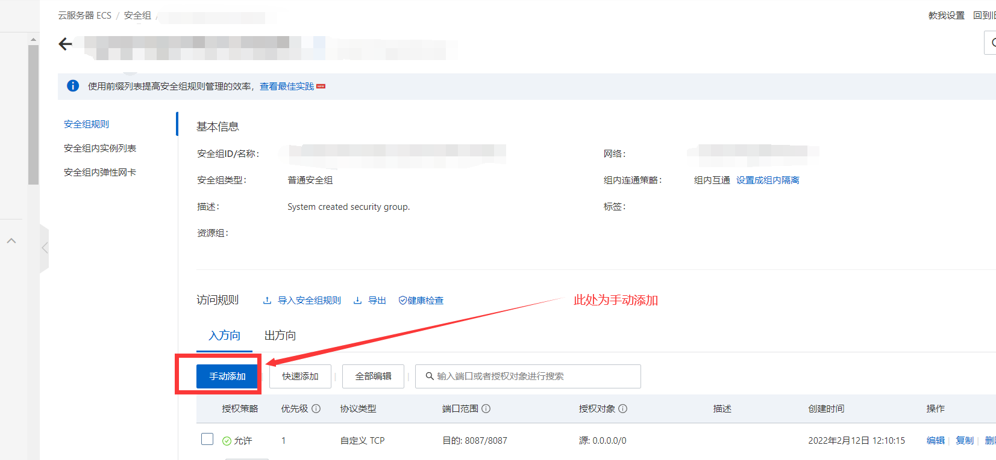Click the 描述 column header
This screenshot has height=460, width=996.
pyautogui.click(x=722, y=409)
